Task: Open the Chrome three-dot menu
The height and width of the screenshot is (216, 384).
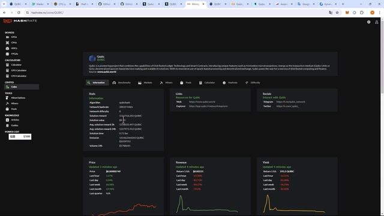Action: point(379,13)
